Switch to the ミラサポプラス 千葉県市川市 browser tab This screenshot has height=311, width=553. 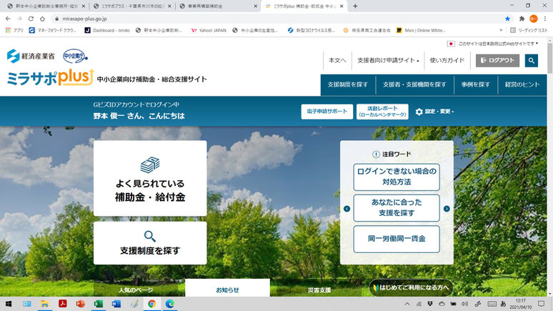[132, 6]
